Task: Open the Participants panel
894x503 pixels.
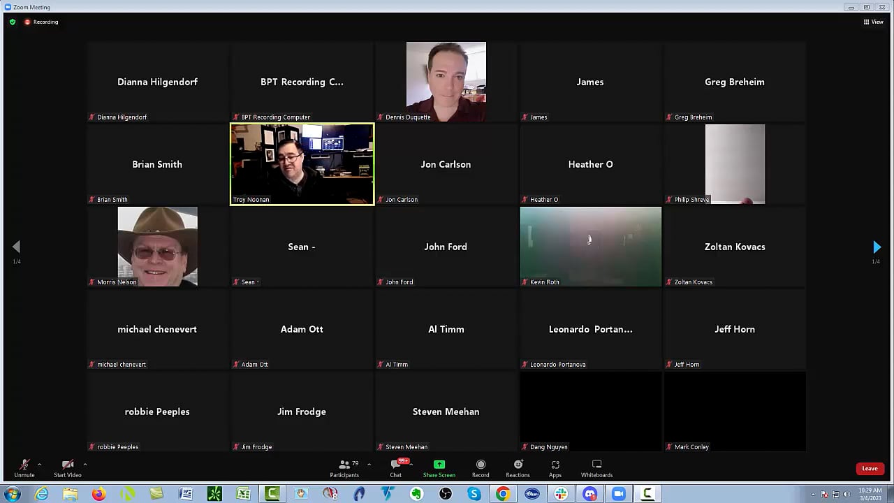Action: tap(344, 468)
